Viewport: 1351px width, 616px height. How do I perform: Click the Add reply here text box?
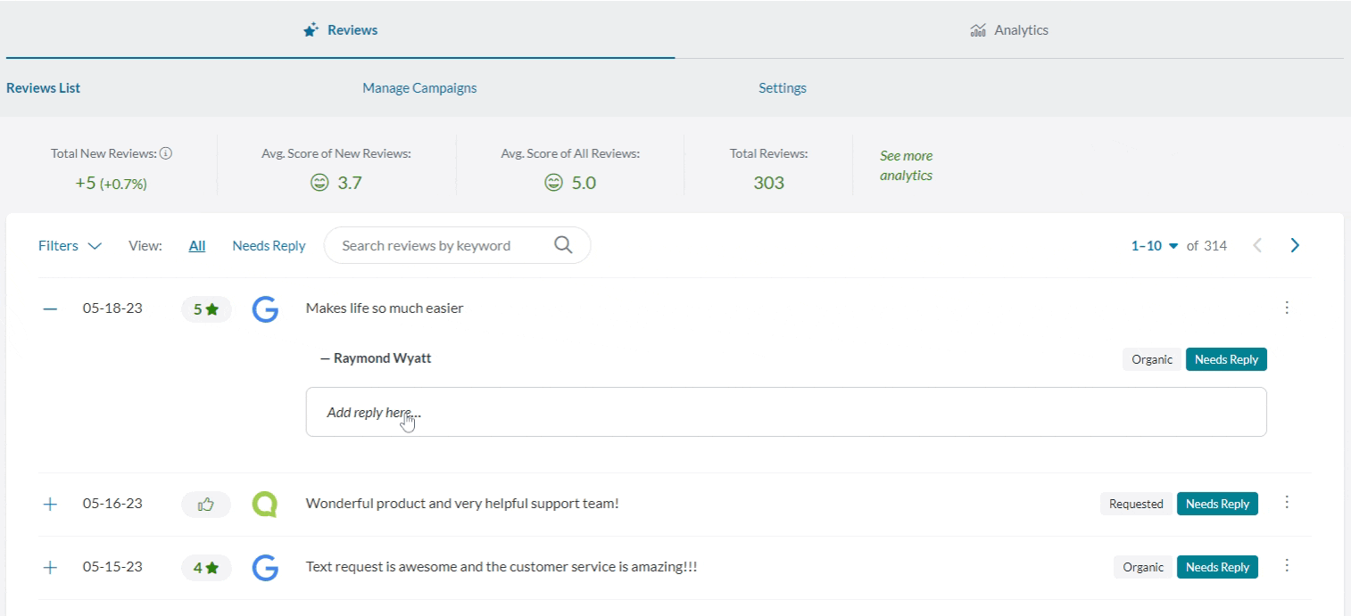click(785, 412)
